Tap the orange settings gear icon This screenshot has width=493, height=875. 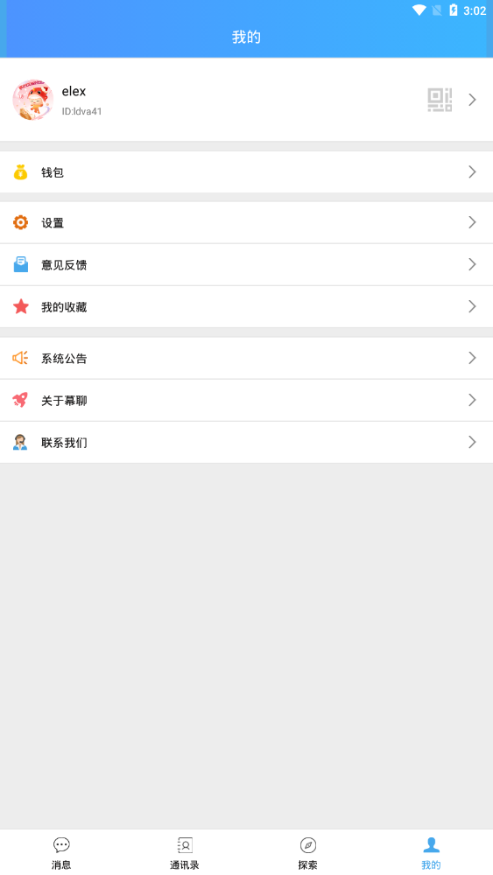(x=21, y=222)
